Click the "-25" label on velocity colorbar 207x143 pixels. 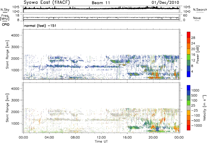(195, 110)
